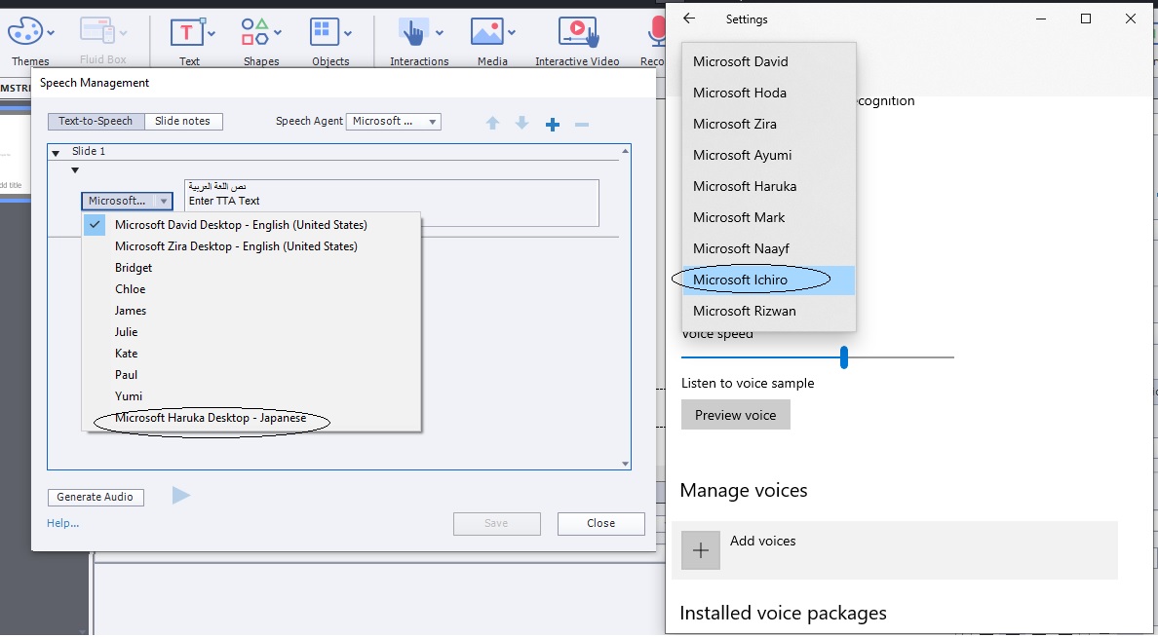1158x637 pixels.
Task: Select Microsoft Haruka Desktop - Japanese voice
Action: [x=211, y=418]
